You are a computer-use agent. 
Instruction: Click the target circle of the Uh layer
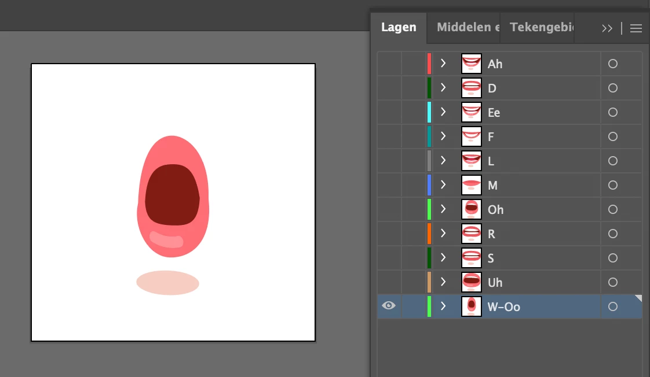point(613,282)
